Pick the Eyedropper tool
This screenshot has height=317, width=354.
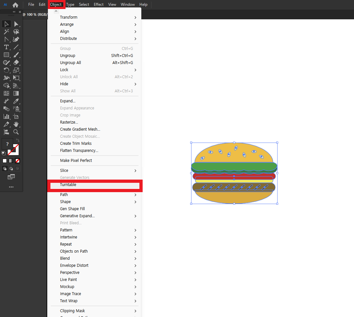coord(16,101)
